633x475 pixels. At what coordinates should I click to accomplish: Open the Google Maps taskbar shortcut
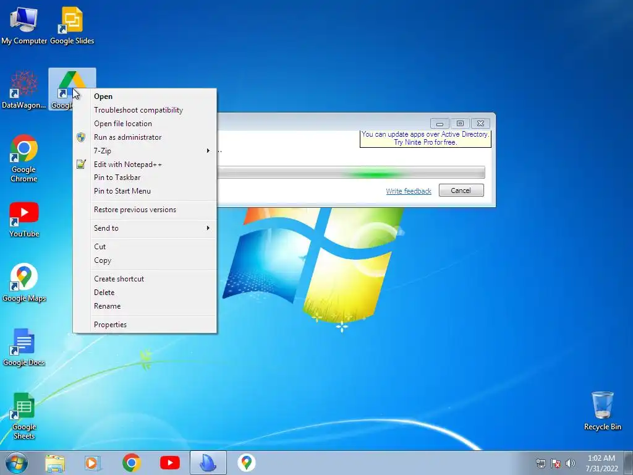pyautogui.click(x=246, y=463)
